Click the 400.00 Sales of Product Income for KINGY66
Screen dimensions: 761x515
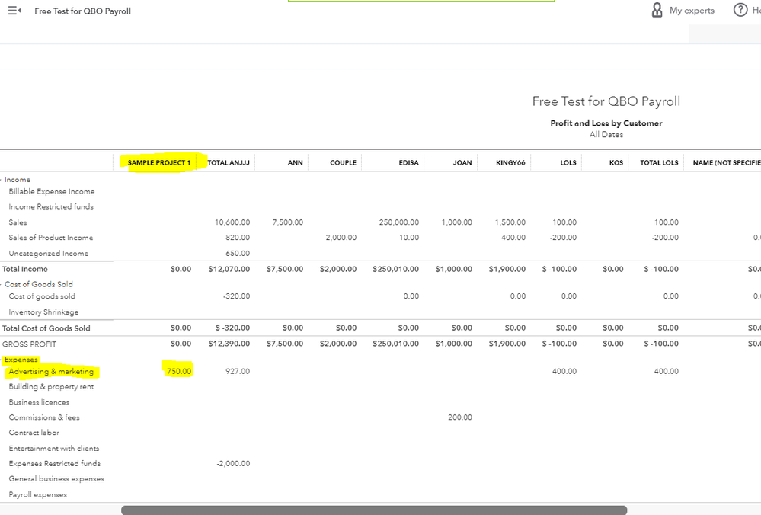tap(513, 238)
